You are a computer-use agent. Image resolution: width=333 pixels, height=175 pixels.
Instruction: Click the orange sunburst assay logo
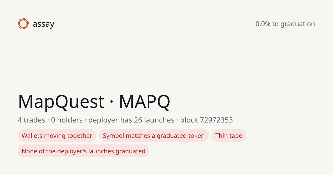coord(23,24)
